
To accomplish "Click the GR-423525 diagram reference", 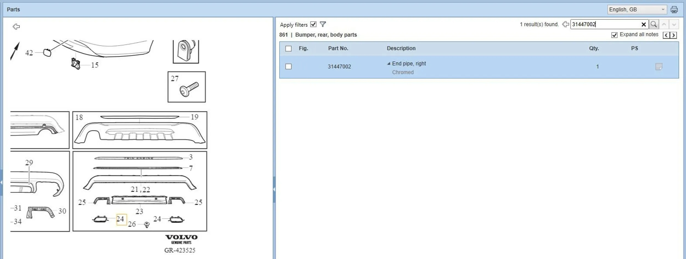I will 180,250.
